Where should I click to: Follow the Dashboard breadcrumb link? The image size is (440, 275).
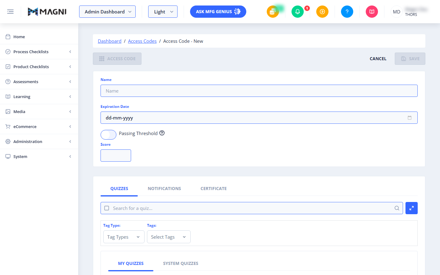(109, 41)
